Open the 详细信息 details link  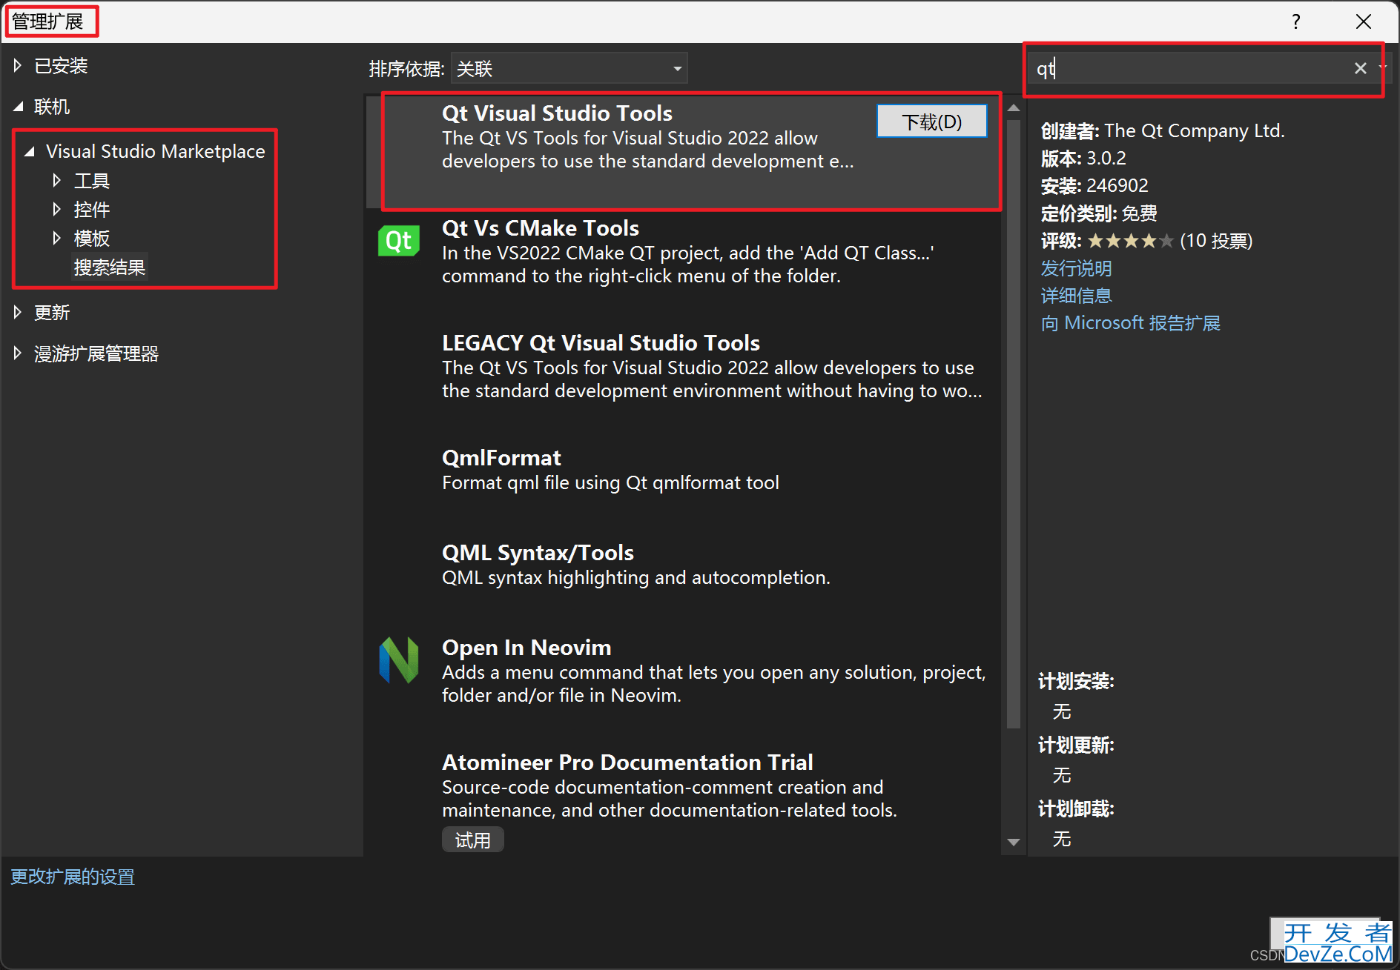pos(1076,295)
